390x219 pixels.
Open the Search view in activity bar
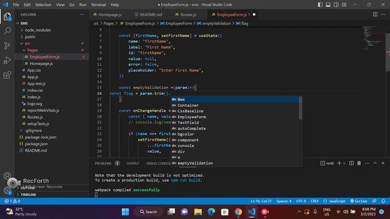tap(7, 31)
